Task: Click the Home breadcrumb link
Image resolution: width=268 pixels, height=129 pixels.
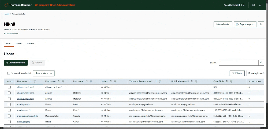Action: [6, 14]
